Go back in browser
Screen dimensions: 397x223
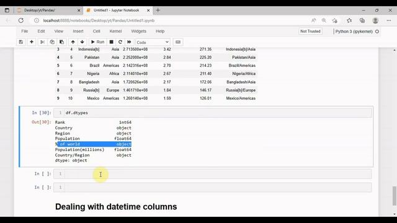click(8, 20)
